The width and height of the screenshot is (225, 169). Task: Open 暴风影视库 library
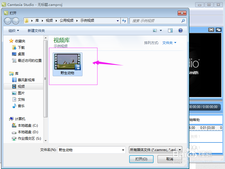(24, 80)
